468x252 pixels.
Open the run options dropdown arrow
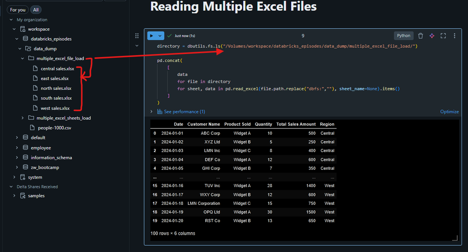(161, 36)
